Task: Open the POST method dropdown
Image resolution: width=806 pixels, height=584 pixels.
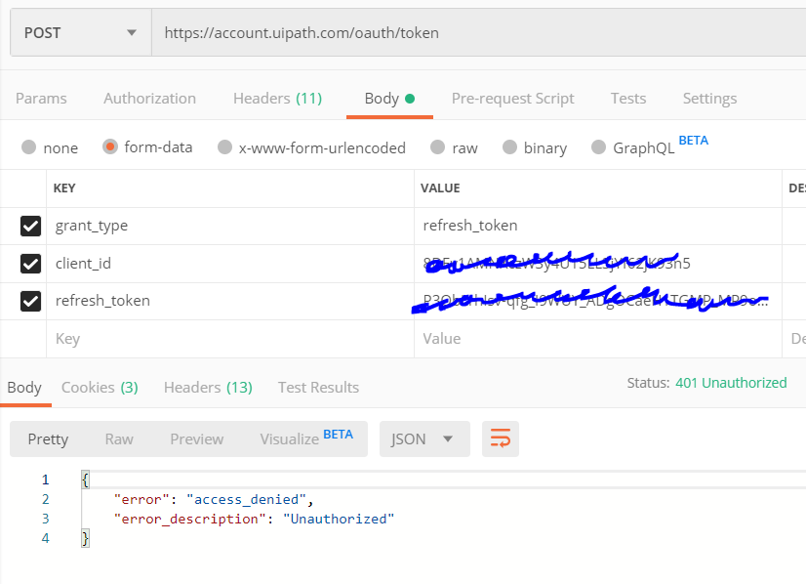Action: [80, 32]
